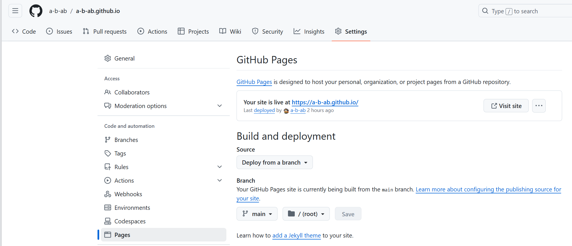Open the / (root) folder dropdown
The width and height of the screenshot is (572, 246).
click(x=306, y=214)
